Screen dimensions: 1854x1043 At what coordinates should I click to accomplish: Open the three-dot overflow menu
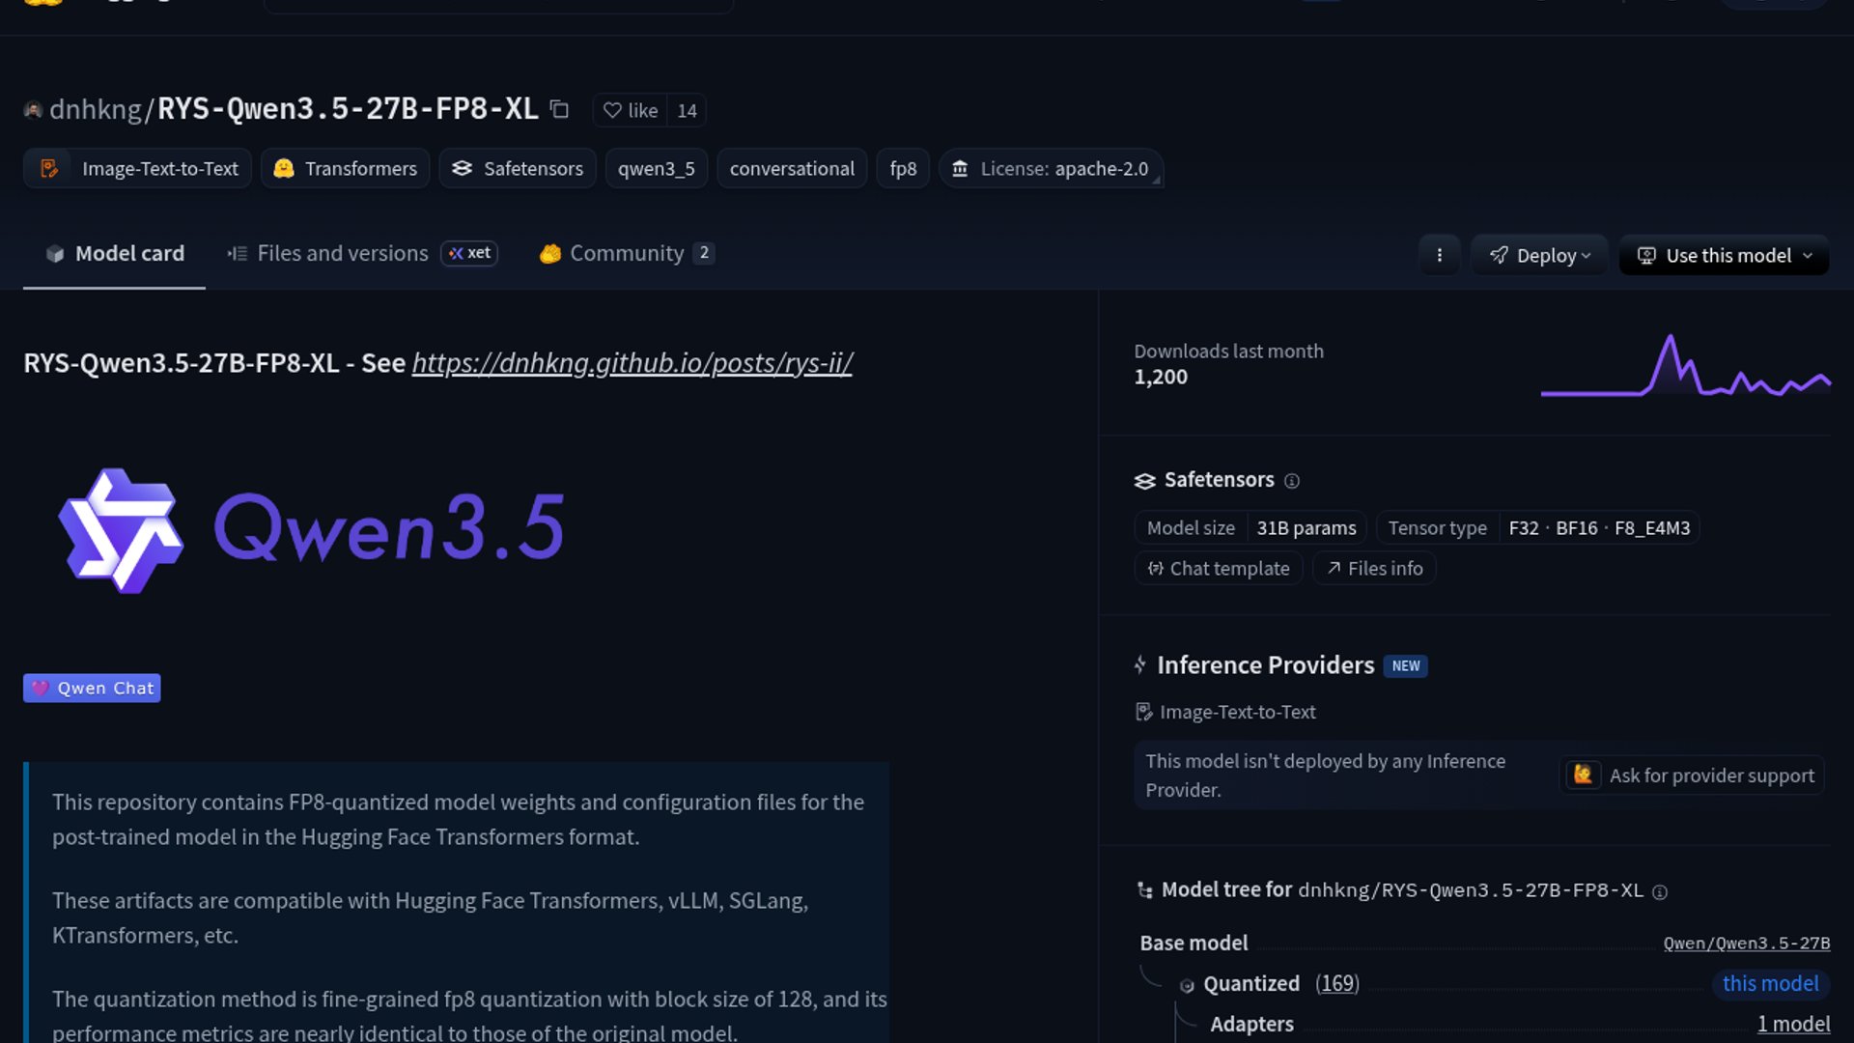(1440, 255)
